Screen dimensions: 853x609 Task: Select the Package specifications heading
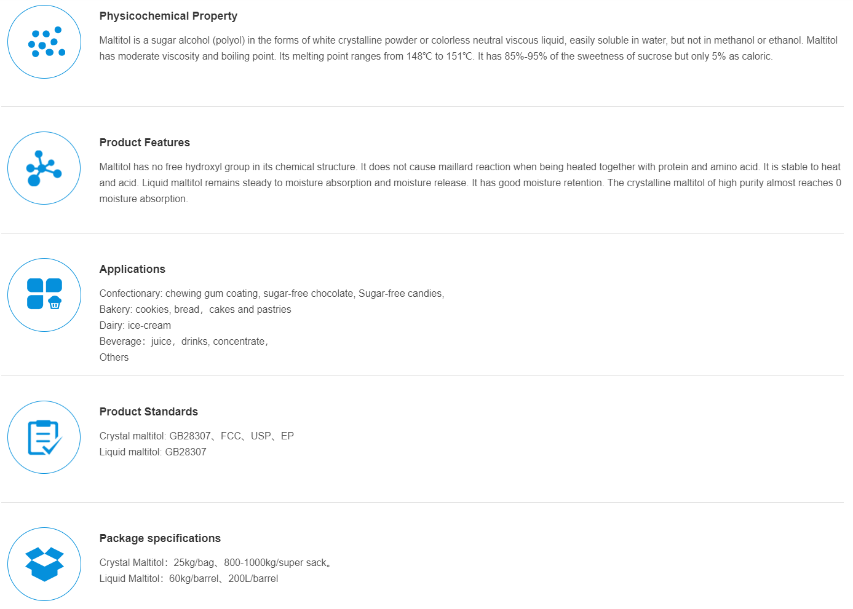pyautogui.click(x=160, y=538)
